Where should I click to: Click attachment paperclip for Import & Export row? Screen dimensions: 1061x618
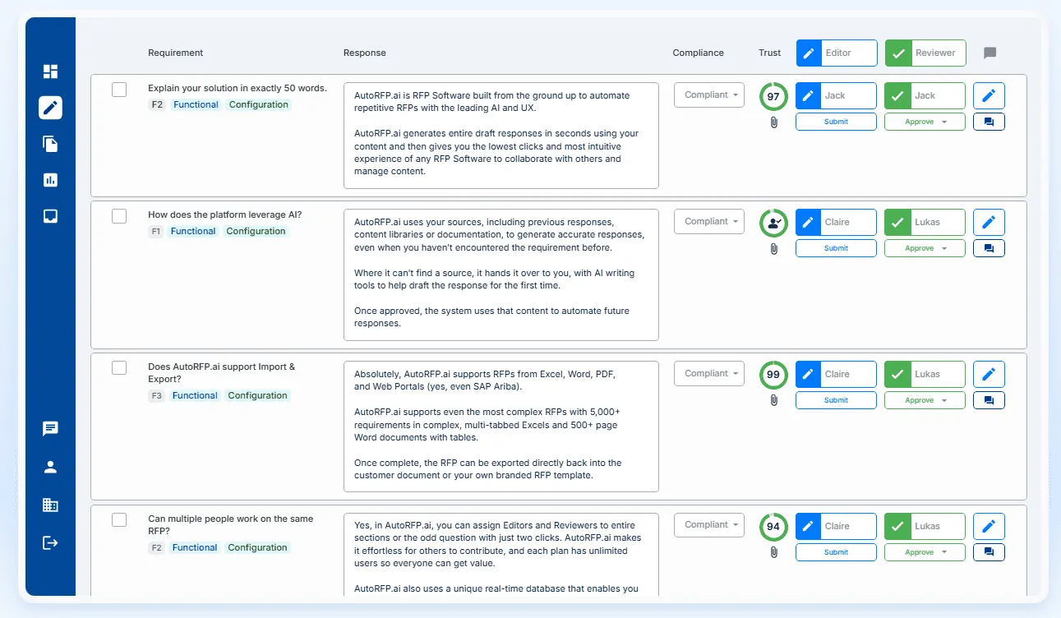point(773,400)
